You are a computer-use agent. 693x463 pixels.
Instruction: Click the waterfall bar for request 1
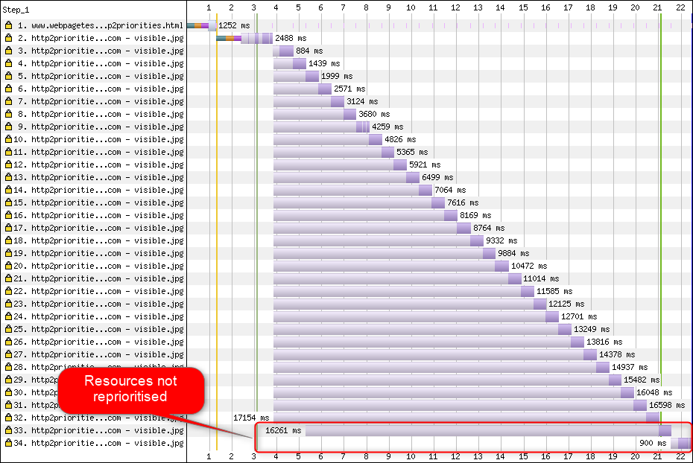click(201, 25)
